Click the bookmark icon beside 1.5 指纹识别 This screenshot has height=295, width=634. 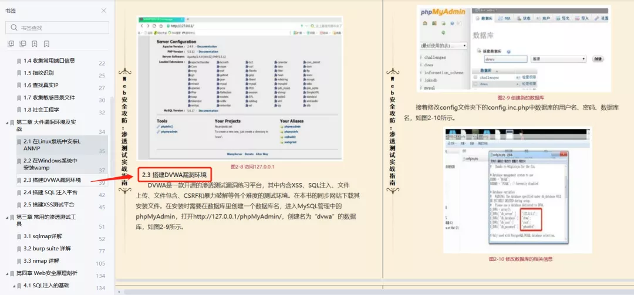[x=19, y=73]
